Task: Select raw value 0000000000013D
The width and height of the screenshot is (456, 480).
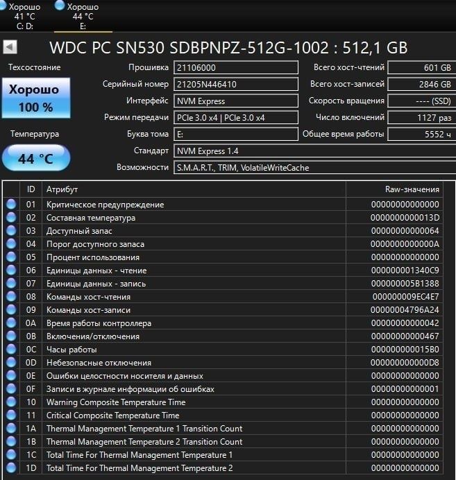Action: [405, 218]
